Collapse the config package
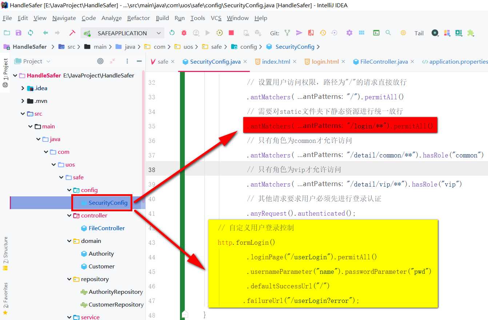 pos(69,190)
